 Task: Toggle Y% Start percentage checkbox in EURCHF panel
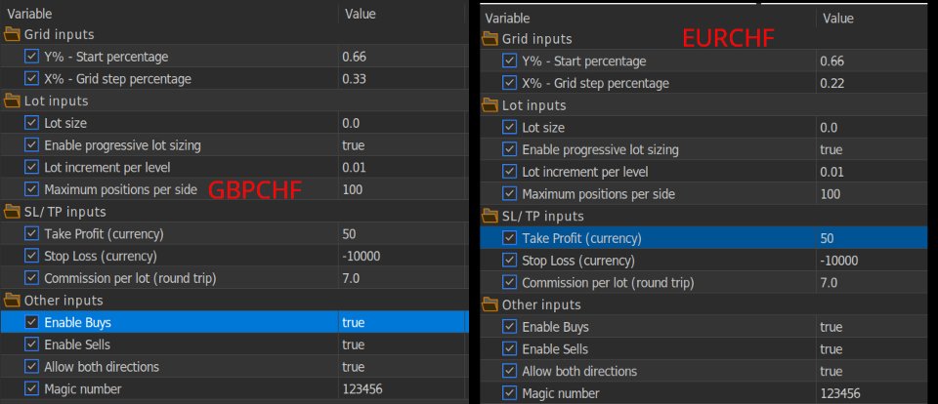pos(509,61)
